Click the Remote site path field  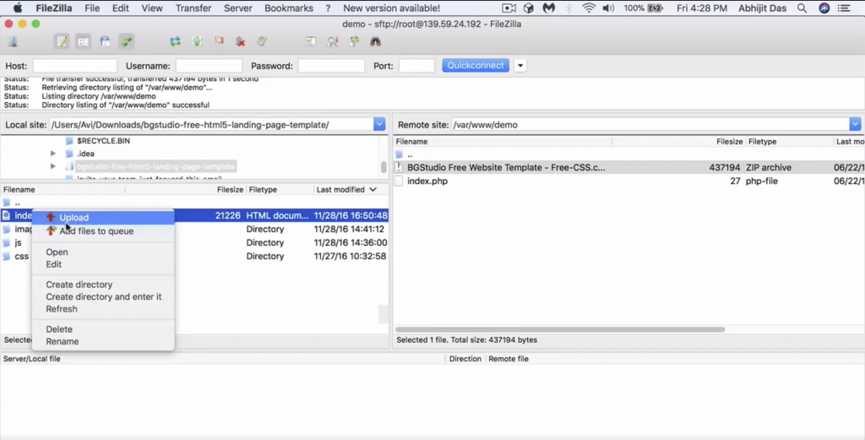(x=650, y=125)
